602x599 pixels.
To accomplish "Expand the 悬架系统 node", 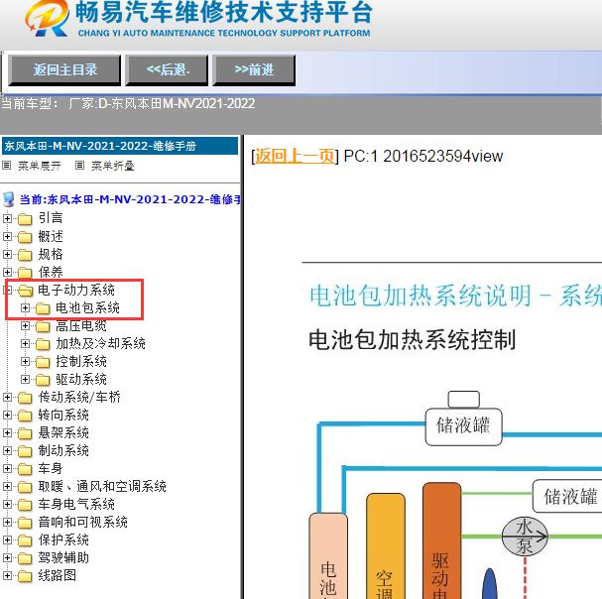I will (x=7, y=433).
